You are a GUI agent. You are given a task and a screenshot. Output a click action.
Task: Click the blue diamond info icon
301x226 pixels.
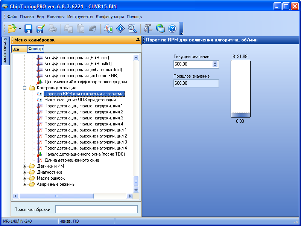[x=120, y=28]
